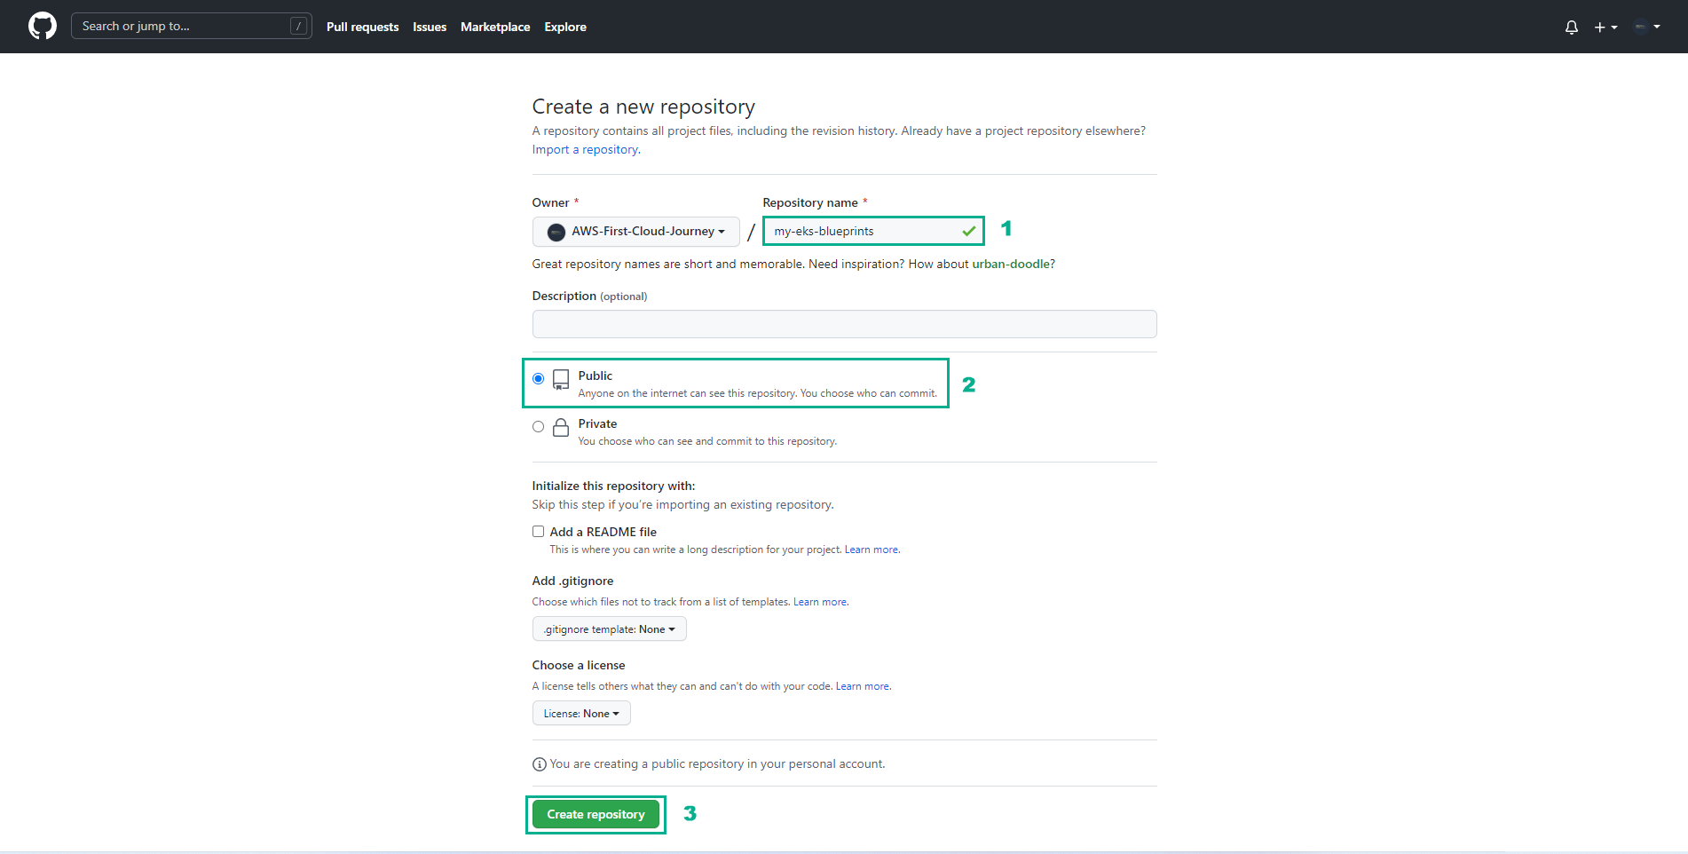Viewport: 1688px width, 854px height.
Task: Click the Private option label
Action: 597,423
